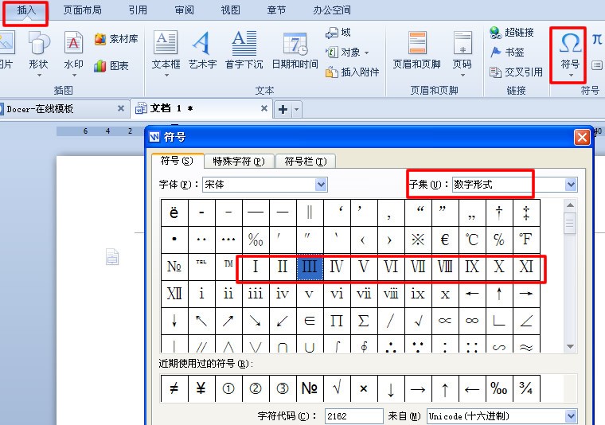Close the 符号 dialog

click(582, 138)
